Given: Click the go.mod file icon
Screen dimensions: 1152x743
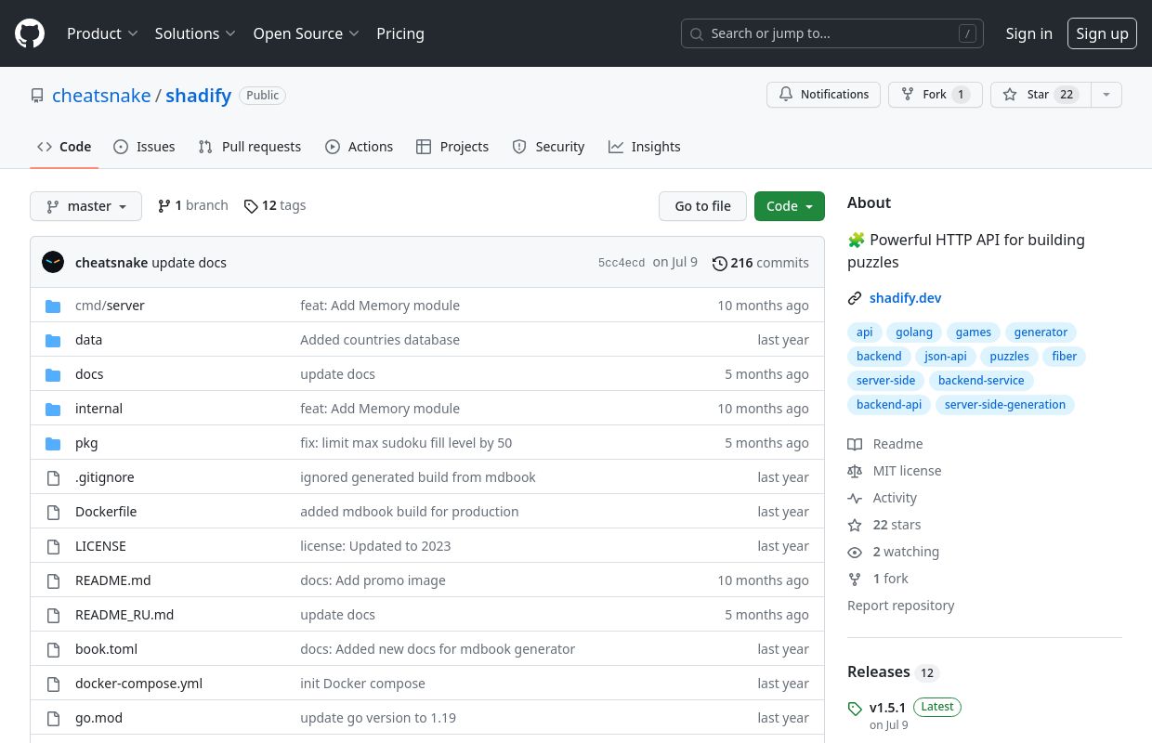Looking at the screenshot, I should [x=53, y=718].
